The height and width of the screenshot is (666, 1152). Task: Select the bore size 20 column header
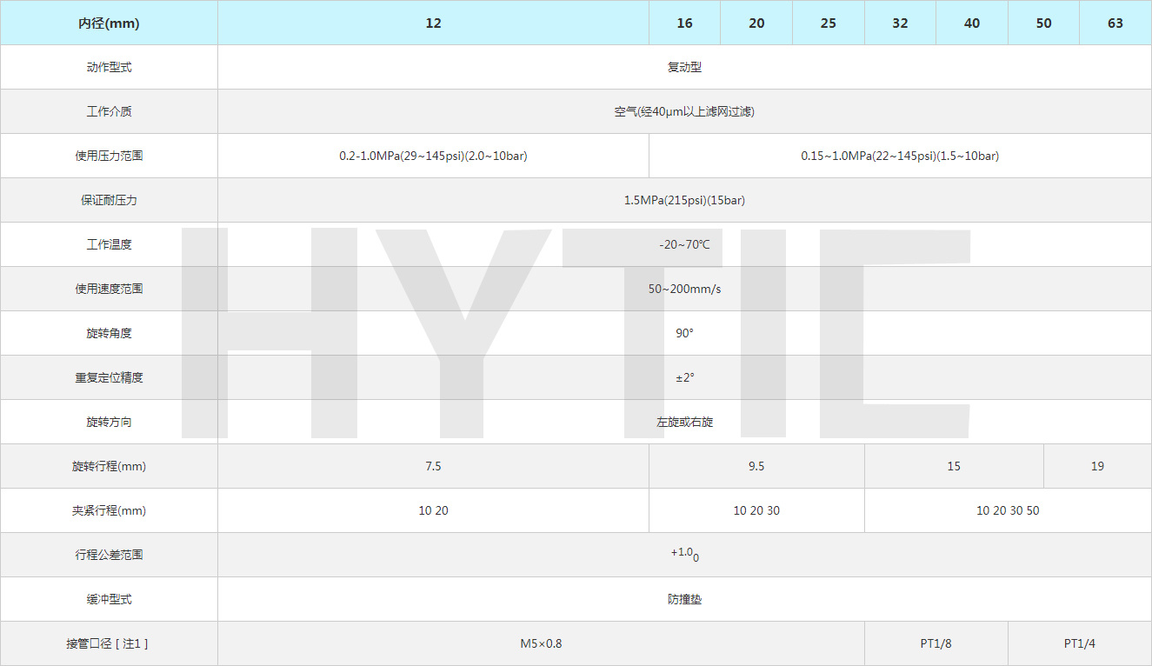(x=756, y=23)
